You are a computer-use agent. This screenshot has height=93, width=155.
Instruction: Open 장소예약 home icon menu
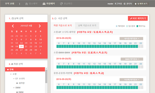point(26,4)
